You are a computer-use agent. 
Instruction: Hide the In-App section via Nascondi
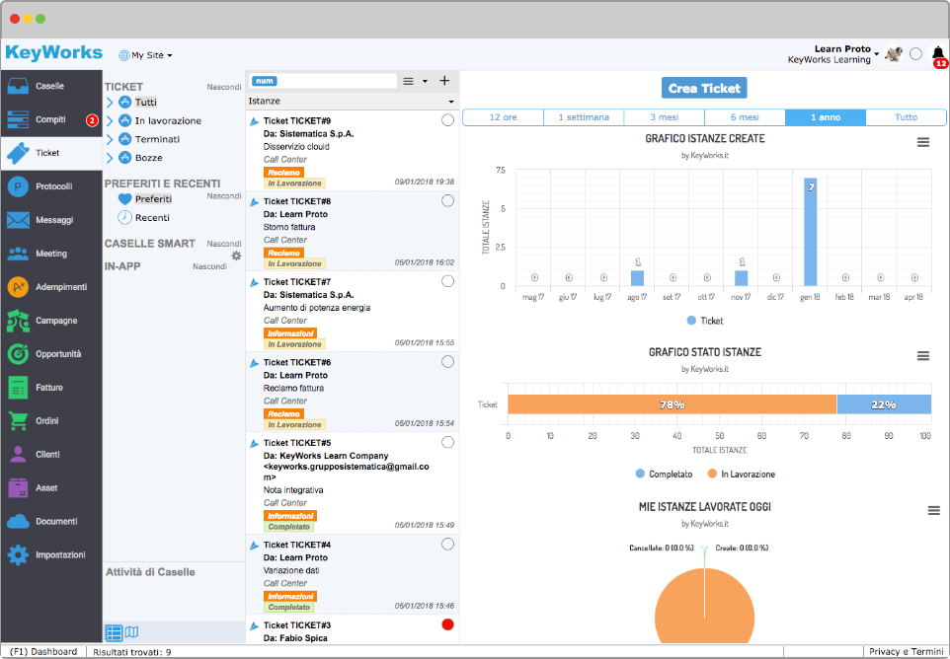[209, 266]
